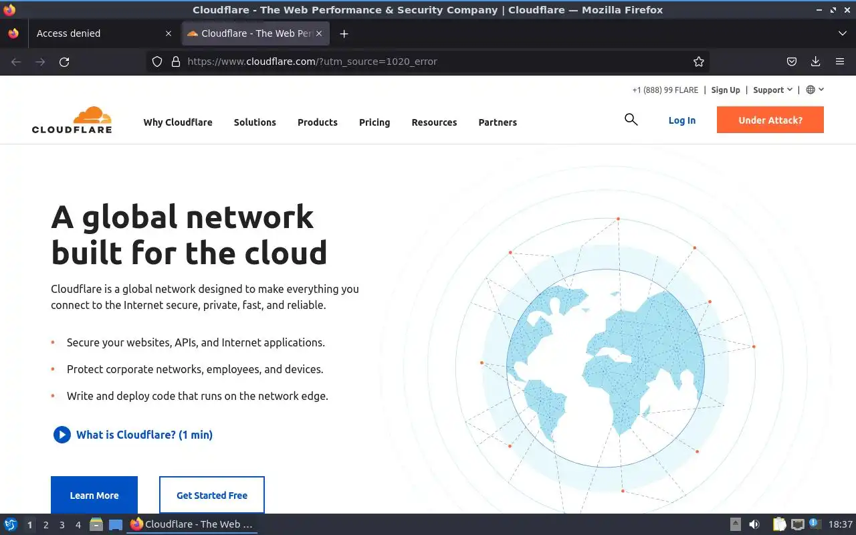Switch to workspace 2 in taskbar
The image size is (856, 535).
pyautogui.click(x=45, y=525)
